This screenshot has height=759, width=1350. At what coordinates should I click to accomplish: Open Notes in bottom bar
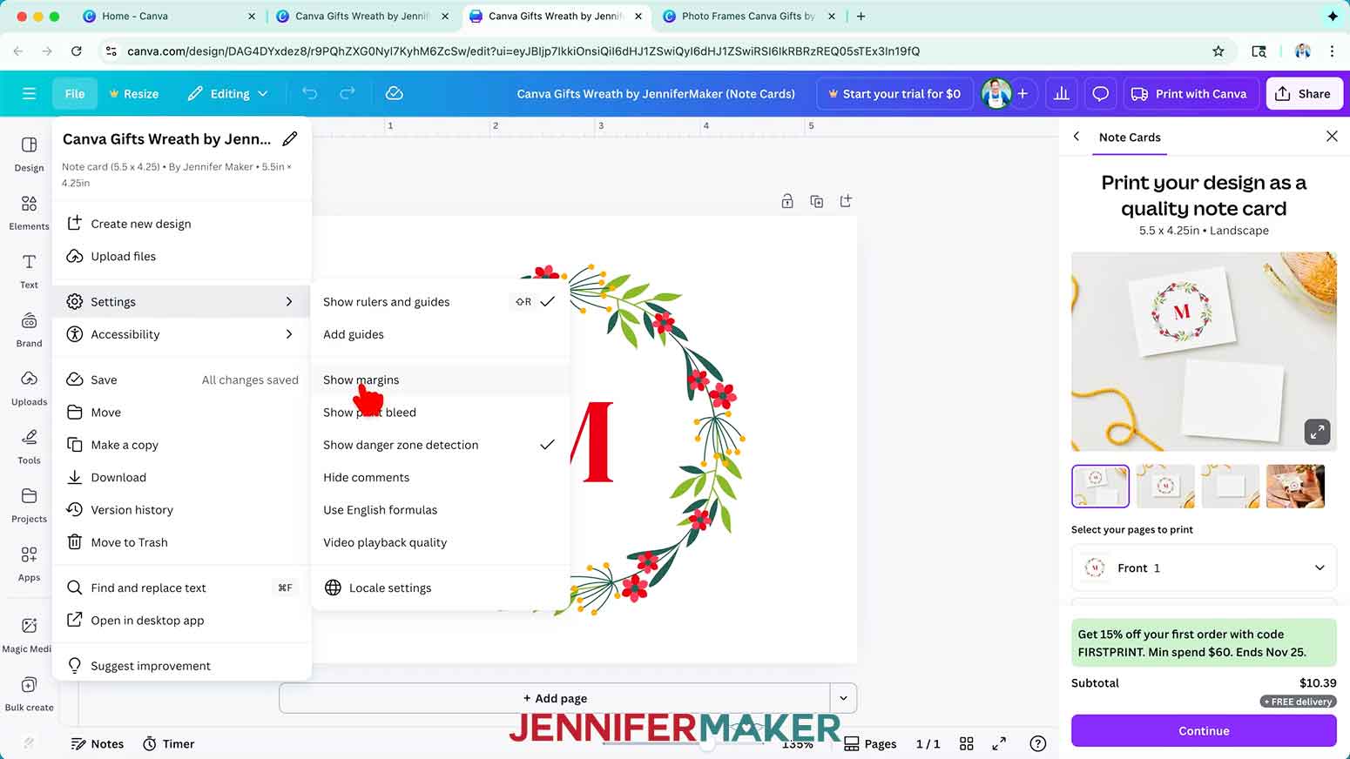(x=98, y=743)
